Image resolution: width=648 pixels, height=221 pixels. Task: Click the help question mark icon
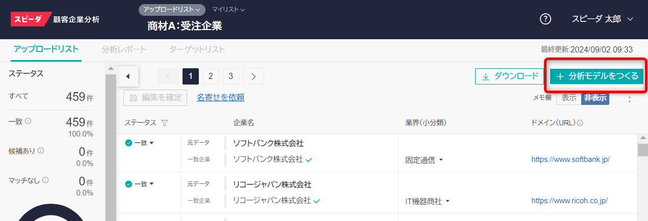pos(546,19)
